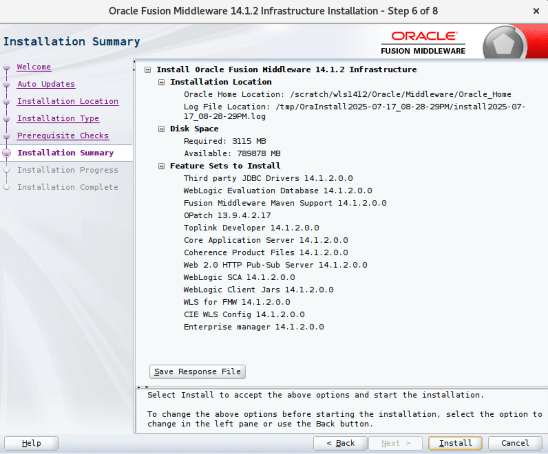Viewport: 548px width, 454px height.
Task: Jump to the Installation Location step
Action: coord(68,101)
